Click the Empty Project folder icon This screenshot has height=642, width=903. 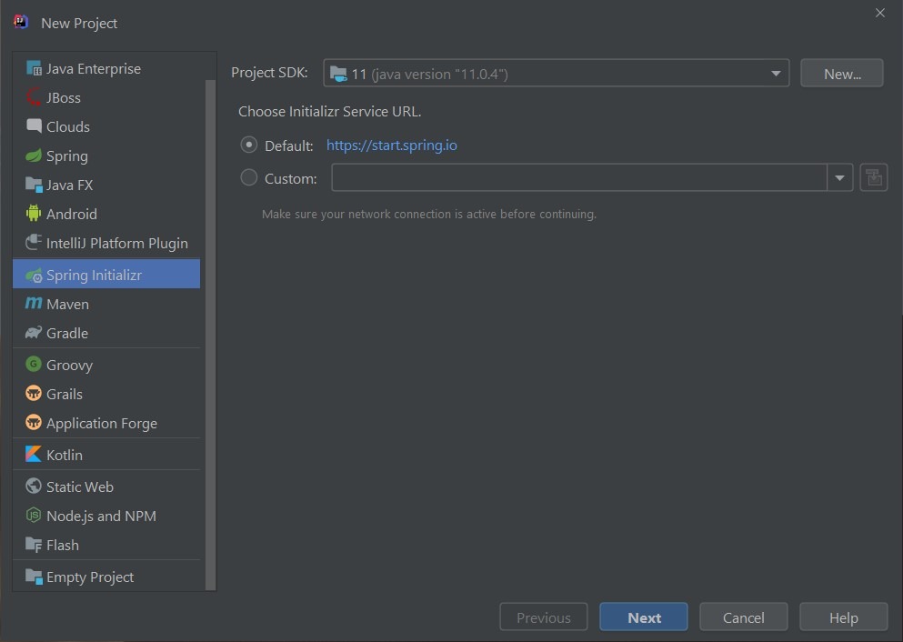(34, 577)
